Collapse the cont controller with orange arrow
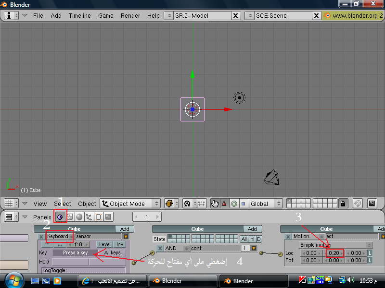Image resolution: width=385 pixels, height=288 pixels. [x=254, y=248]
